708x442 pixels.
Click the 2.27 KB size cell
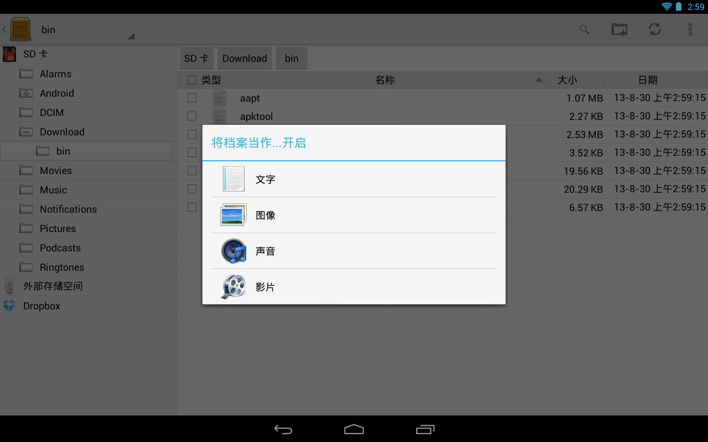(x=586, y=117)
